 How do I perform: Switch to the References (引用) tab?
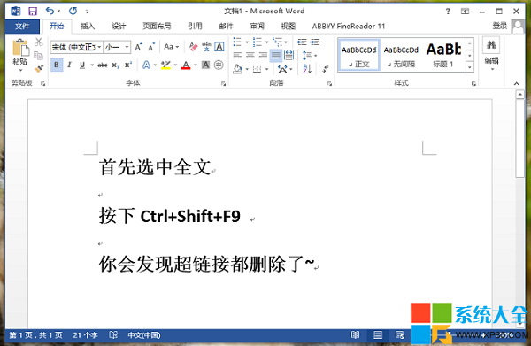pos(195,26)
